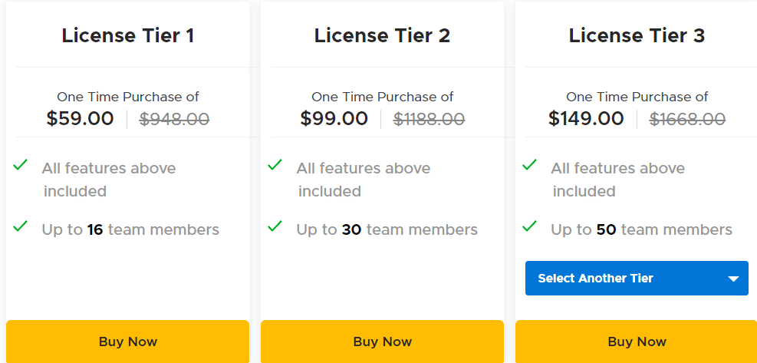
Task: Click Buy Now under License Tier 1
Action: (x=127, y=342)
